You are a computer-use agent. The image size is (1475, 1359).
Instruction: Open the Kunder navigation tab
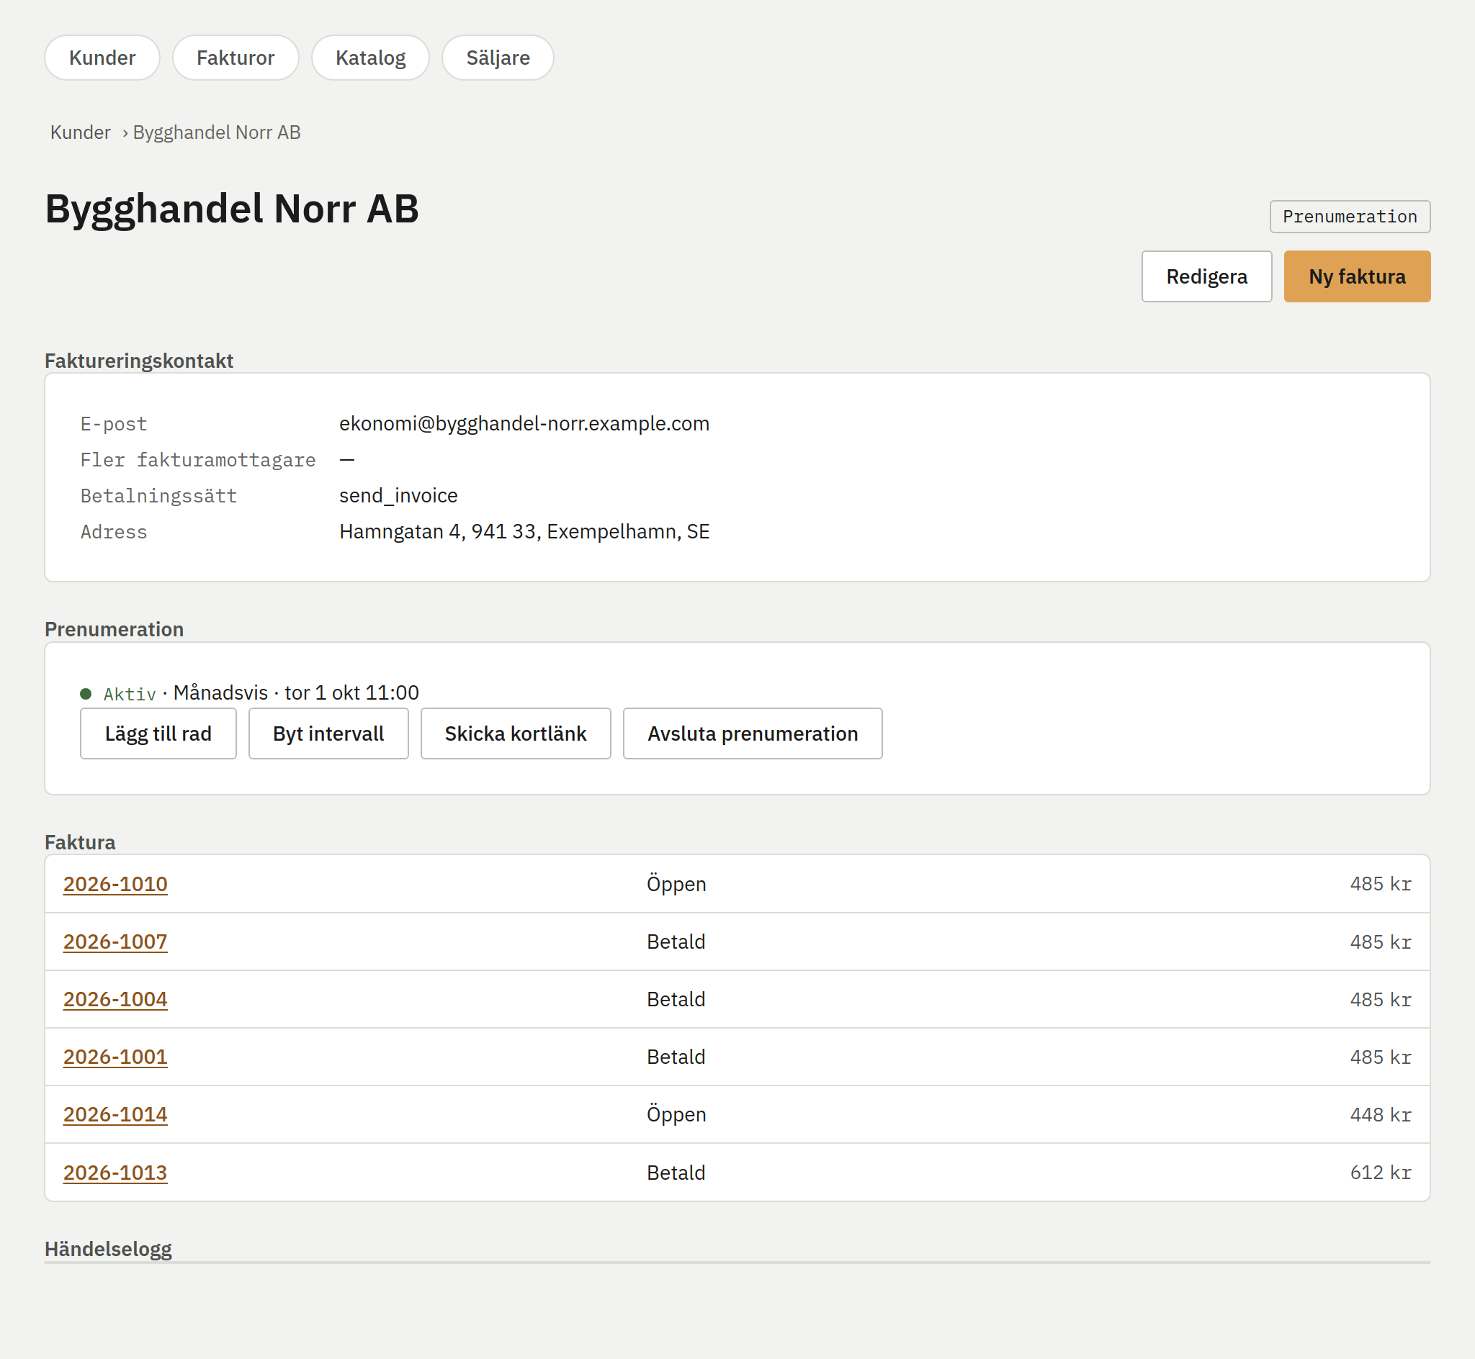coord(102,58)
